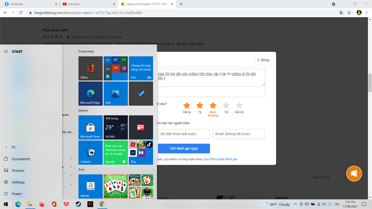Image resolution: width=372 pixels, height=209 pixels.
Task: Open the Chrome tab search dropdown arrow
Action: click(x=334, y=4)
